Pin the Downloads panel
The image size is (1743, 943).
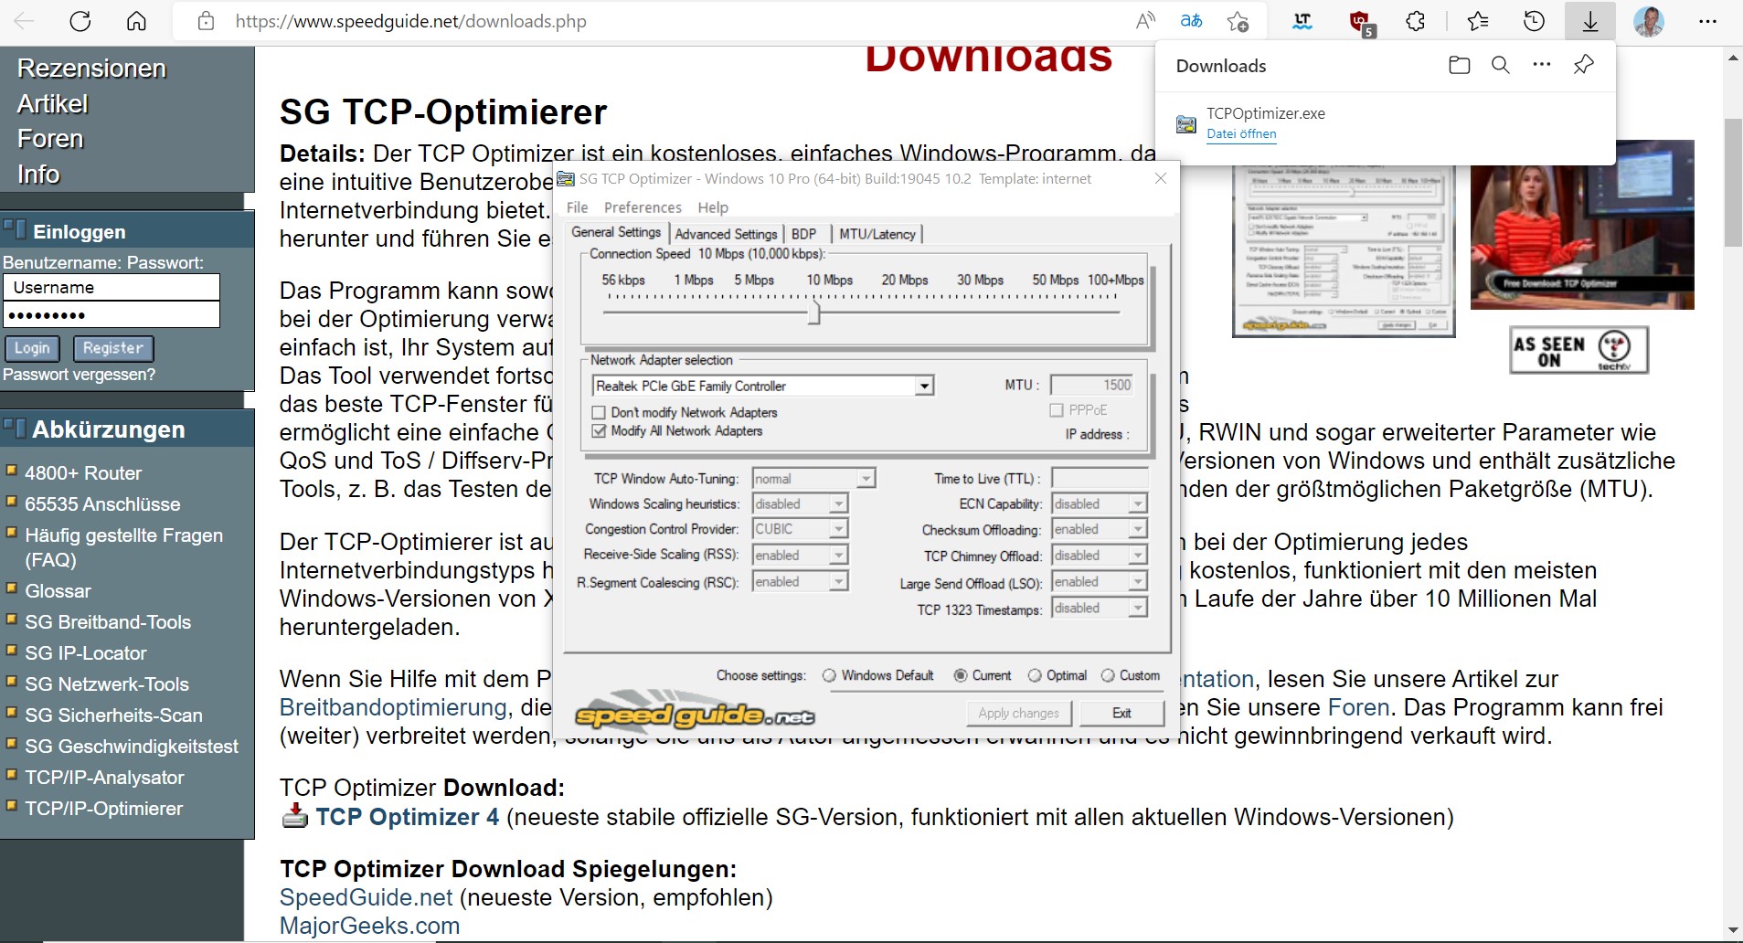pyautogui.click(x=1584, y=65)
